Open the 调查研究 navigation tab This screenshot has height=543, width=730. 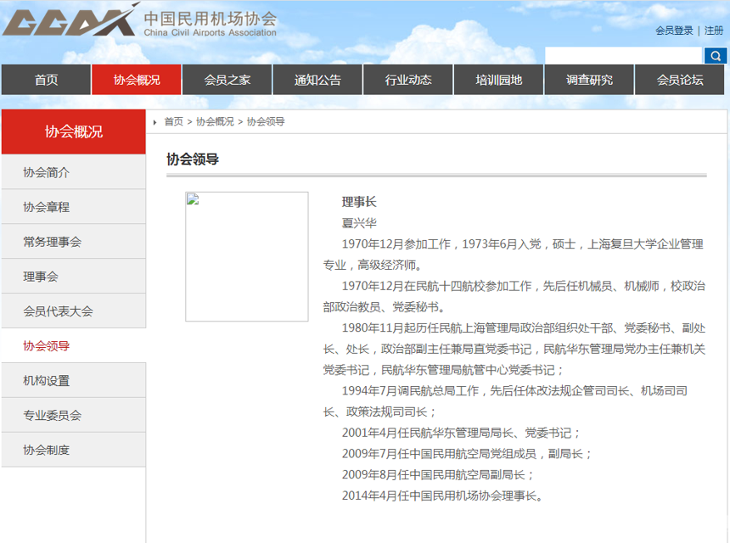(589, 80)
